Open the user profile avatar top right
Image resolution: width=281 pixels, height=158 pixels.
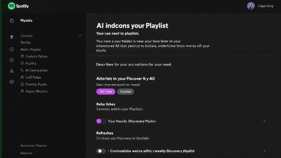coord(251,6)
